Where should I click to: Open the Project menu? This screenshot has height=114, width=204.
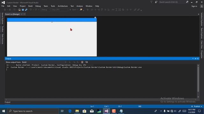[23, 6]
